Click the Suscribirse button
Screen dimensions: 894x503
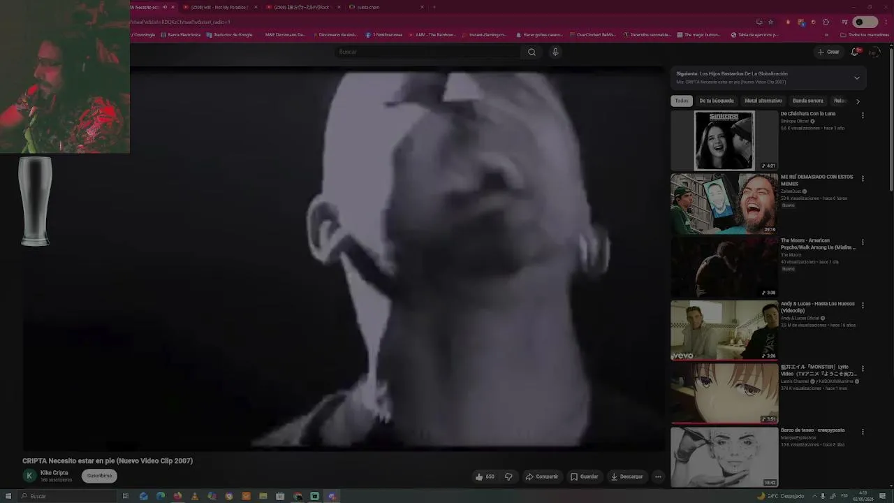coord(99,476)
